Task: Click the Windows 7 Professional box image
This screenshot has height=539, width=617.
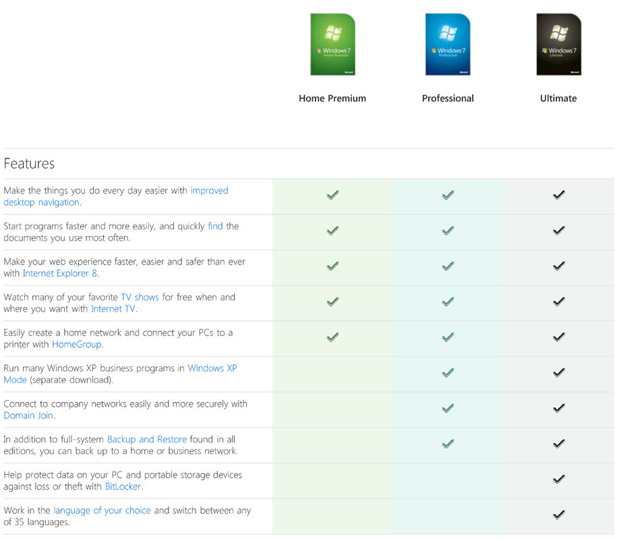Action: pos(447,44)
